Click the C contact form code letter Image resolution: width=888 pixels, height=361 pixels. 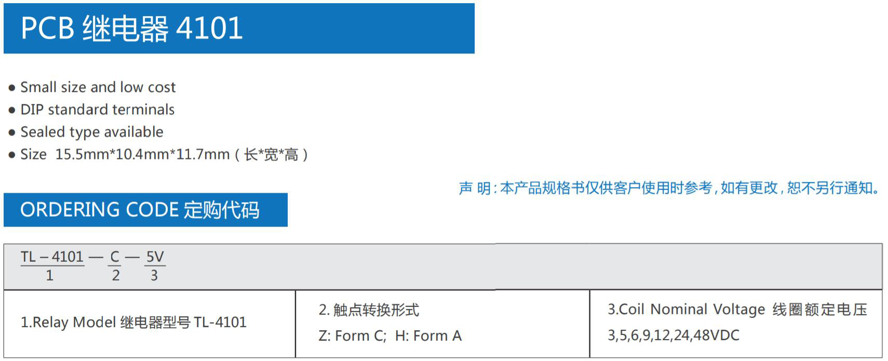[115, 257]
